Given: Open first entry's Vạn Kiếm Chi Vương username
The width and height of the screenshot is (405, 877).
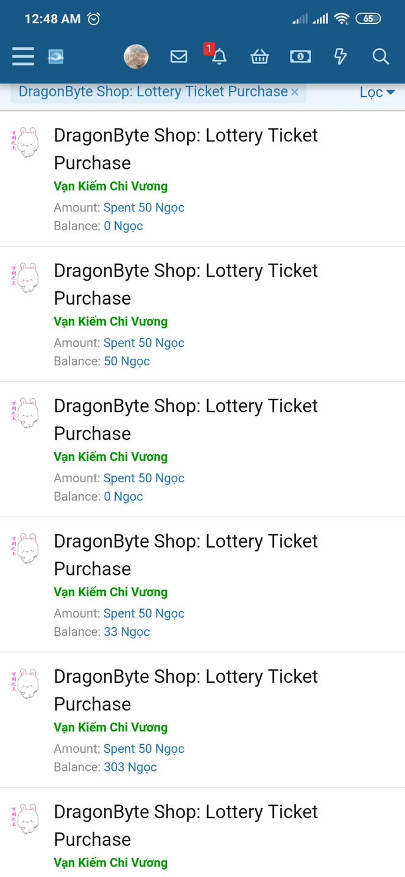Looking at the screenshot, I should click(110, 186).
